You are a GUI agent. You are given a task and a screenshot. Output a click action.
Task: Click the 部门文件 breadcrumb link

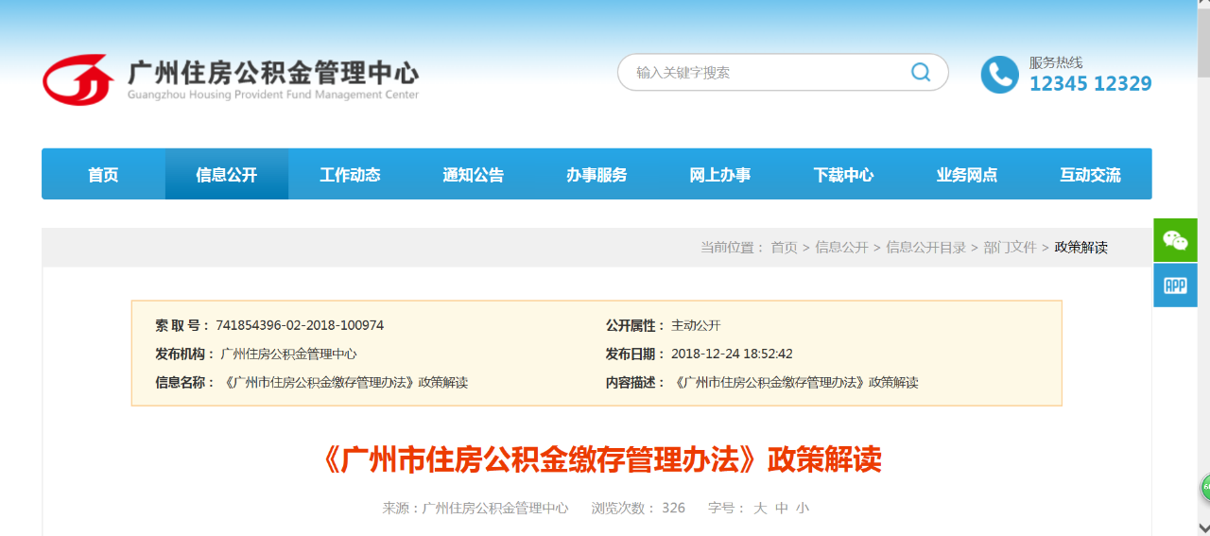pos(1010,248)
